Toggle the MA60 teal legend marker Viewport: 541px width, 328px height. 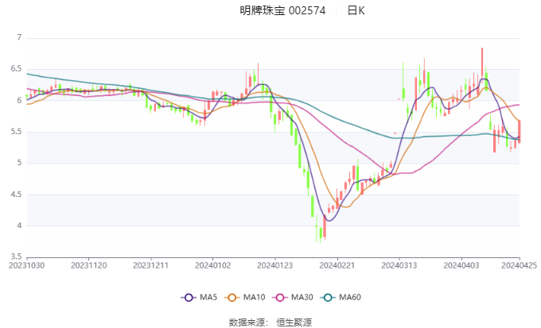tap(328, 297)
